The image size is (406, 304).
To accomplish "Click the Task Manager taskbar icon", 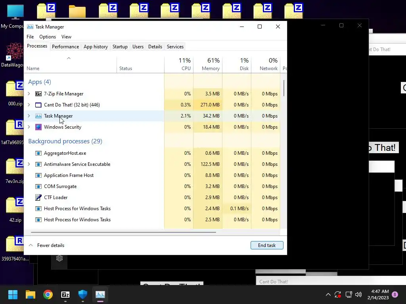I will (x=100, y=294).
